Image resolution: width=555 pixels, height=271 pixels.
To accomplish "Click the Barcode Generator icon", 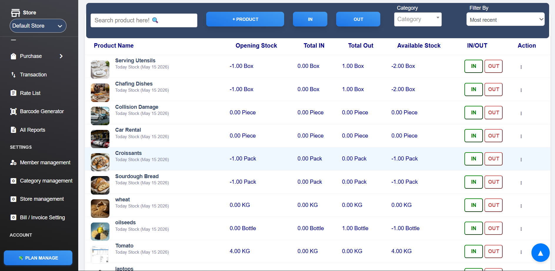I will (13, 111).
